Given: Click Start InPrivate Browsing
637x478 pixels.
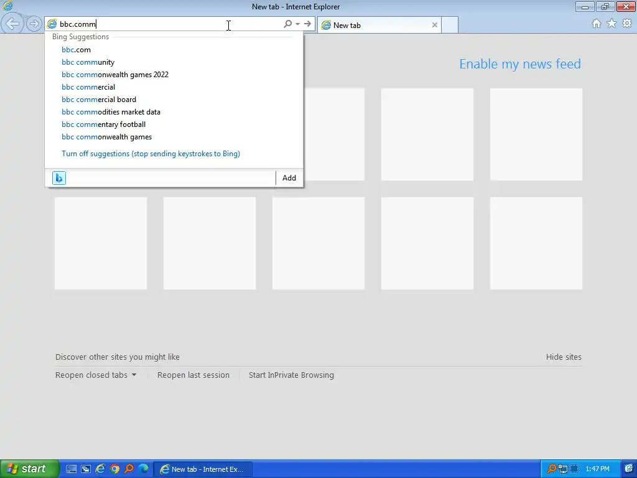Looking at the screenshot, I should [291, 375].
